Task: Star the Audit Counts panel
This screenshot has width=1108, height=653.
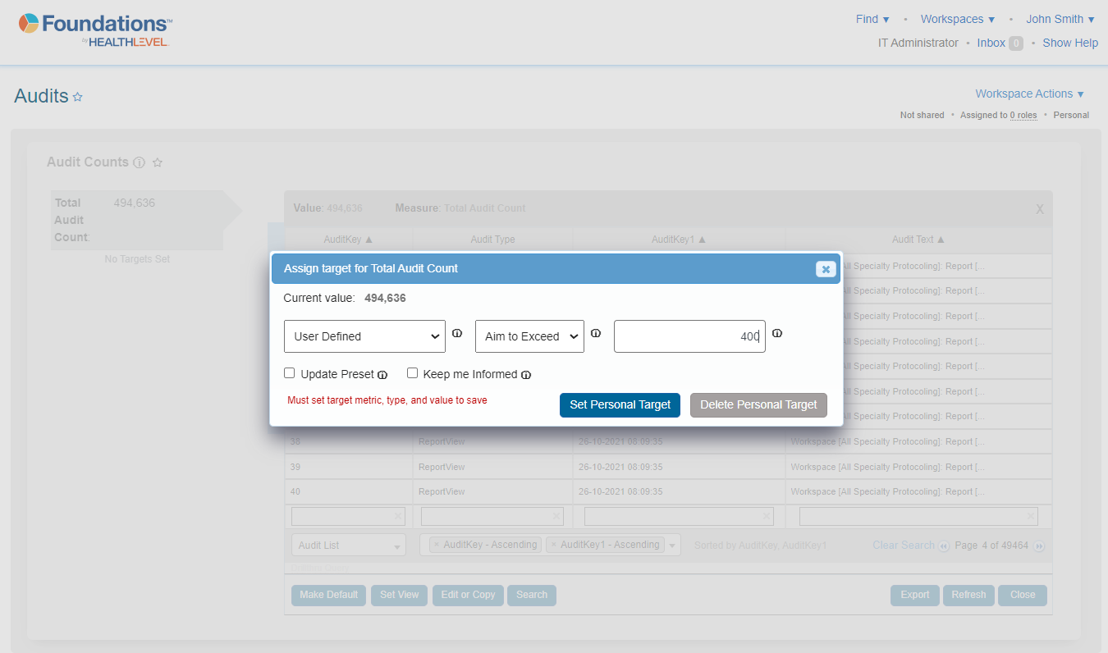Action: [158, 162]
